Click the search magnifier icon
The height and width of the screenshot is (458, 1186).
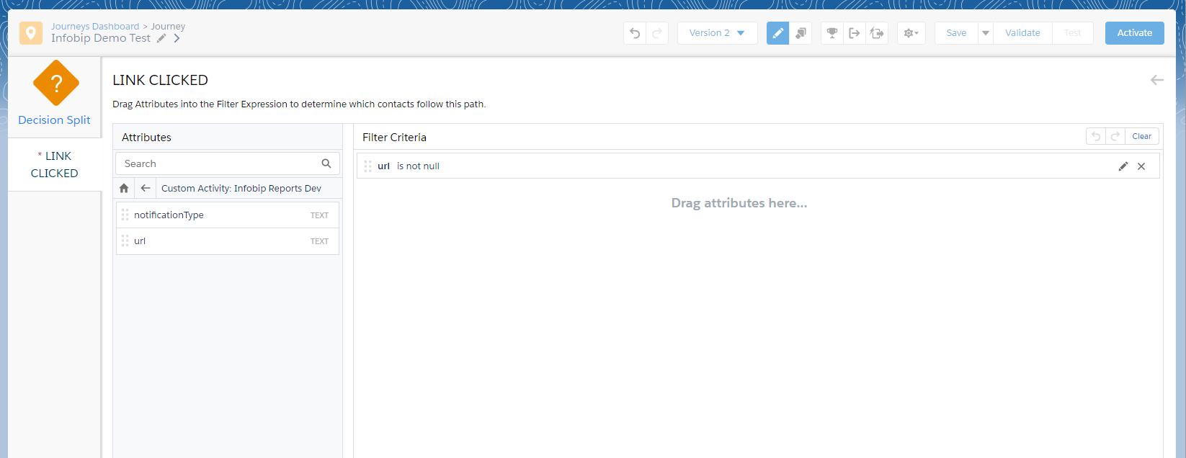tap(326, 163)
